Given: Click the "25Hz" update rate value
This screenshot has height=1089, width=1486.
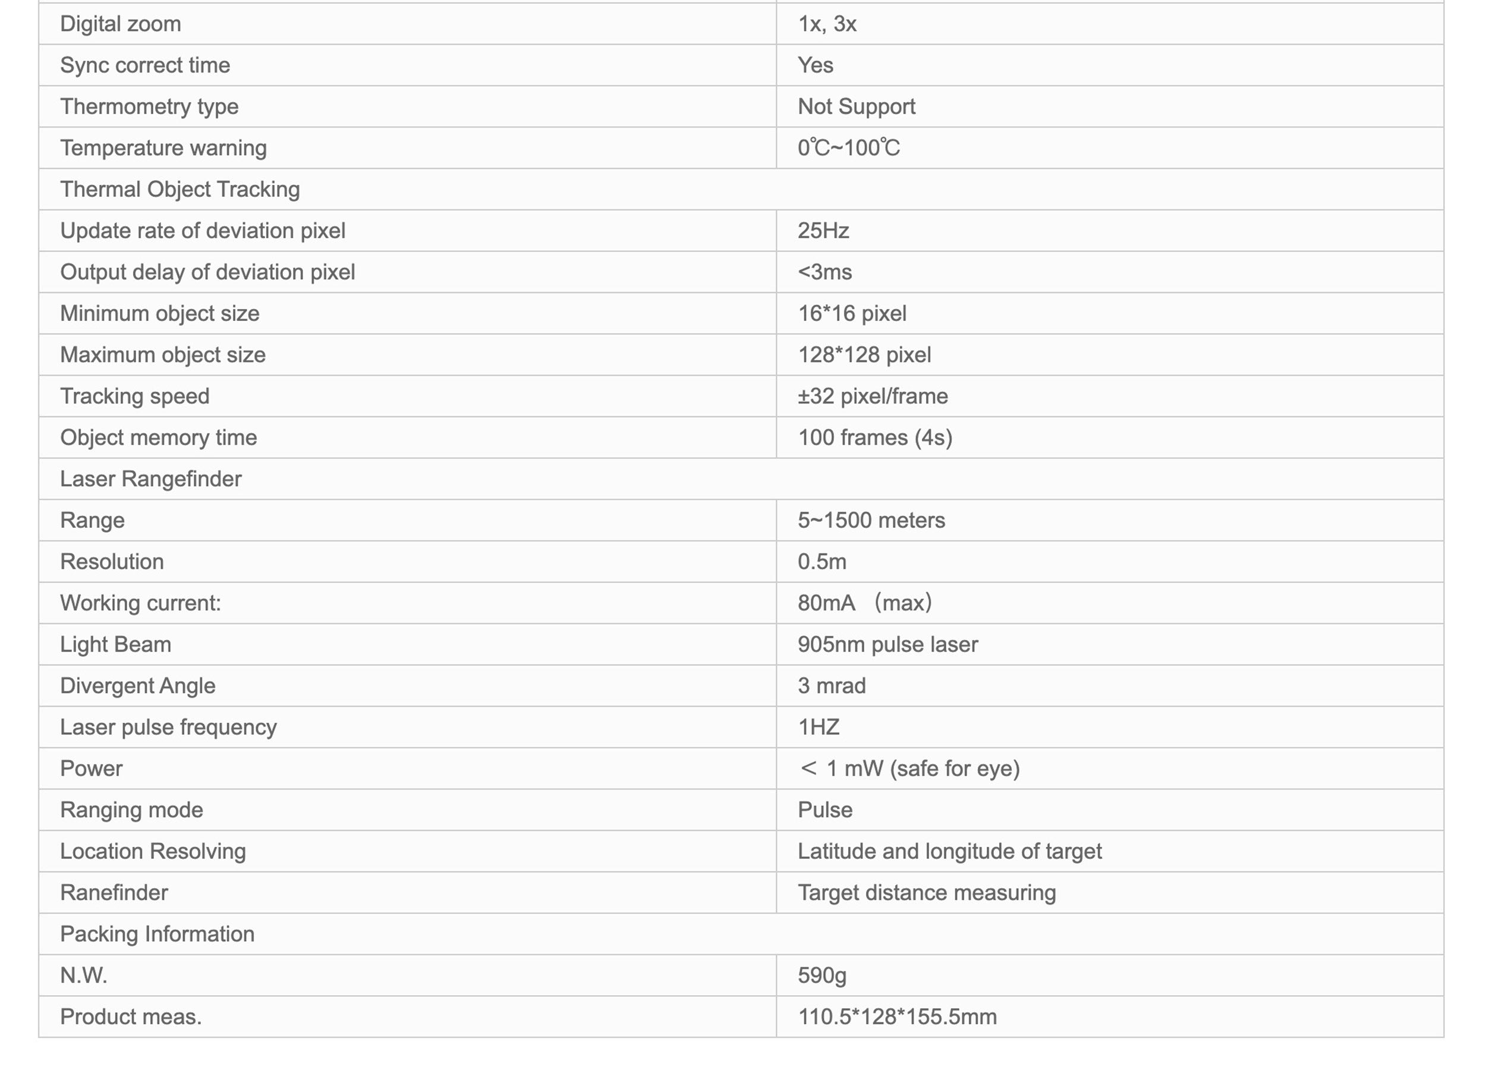Looking at the screenshot, I should 823,231.
